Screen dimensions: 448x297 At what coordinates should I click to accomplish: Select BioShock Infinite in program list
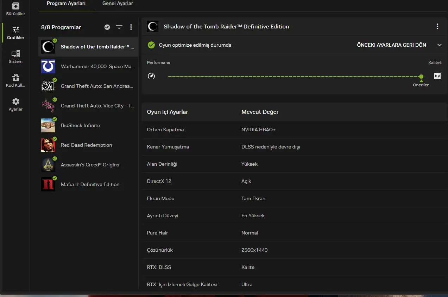88,125
